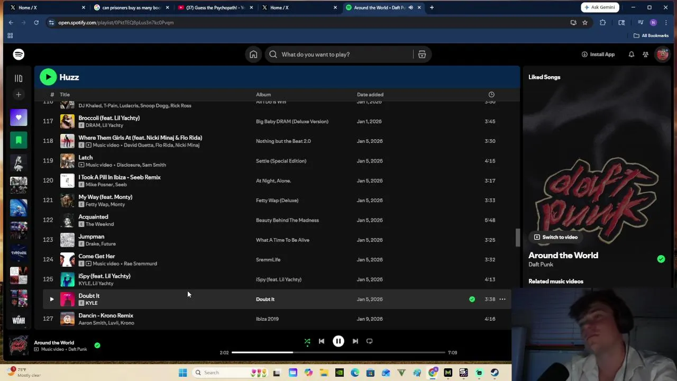
Task: Open the now playing Daft Punk cover thumbnail
Action: pyautogui.click(x=19, y=346)
